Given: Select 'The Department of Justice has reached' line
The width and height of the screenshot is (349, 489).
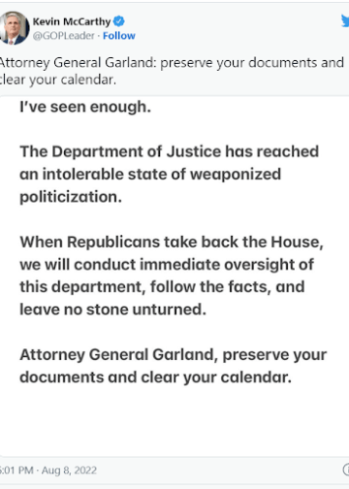Looking at the screenshot, I should click(x=170, y=151).
